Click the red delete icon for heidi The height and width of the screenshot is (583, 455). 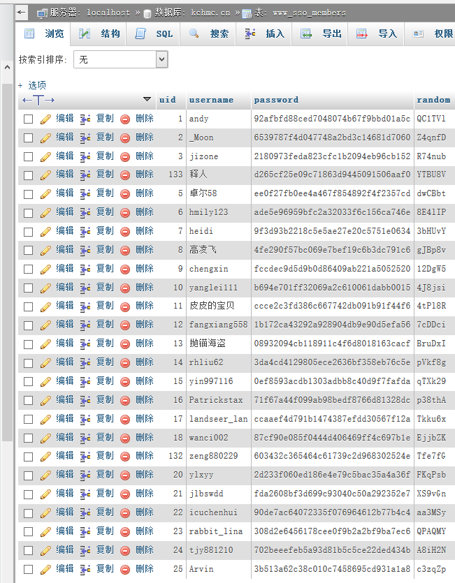[x=125, y=231]
